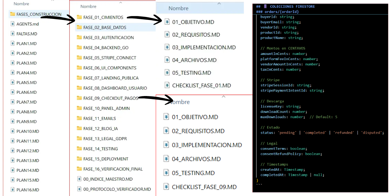This screenshot has height=196, width=392.
Task: Click the FALTAS.MD file icon
Action: tap(12, 34)
